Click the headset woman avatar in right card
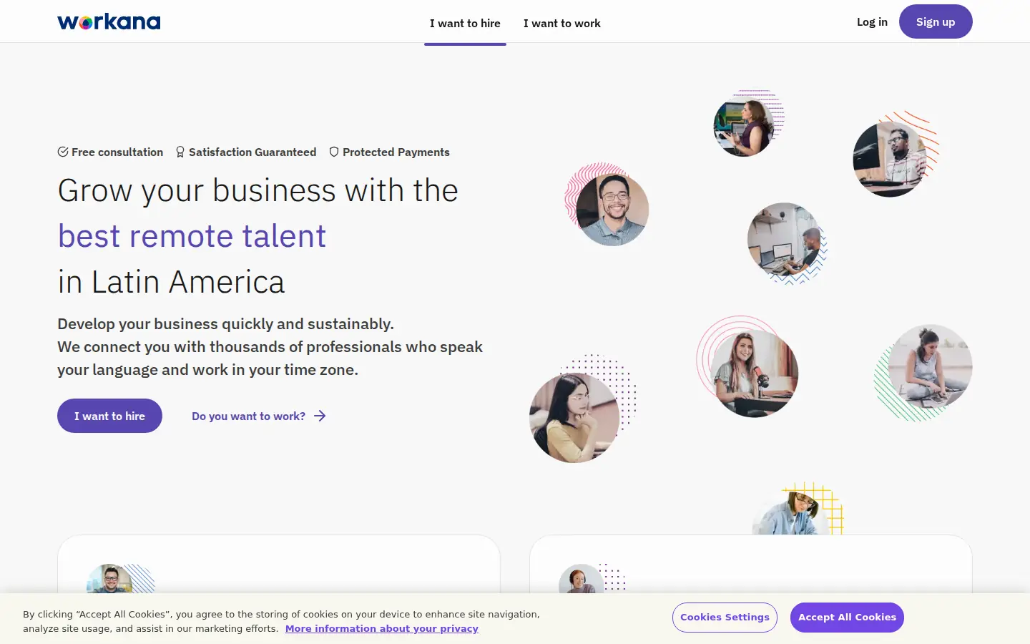1030x644 pixels. (581, 578)
